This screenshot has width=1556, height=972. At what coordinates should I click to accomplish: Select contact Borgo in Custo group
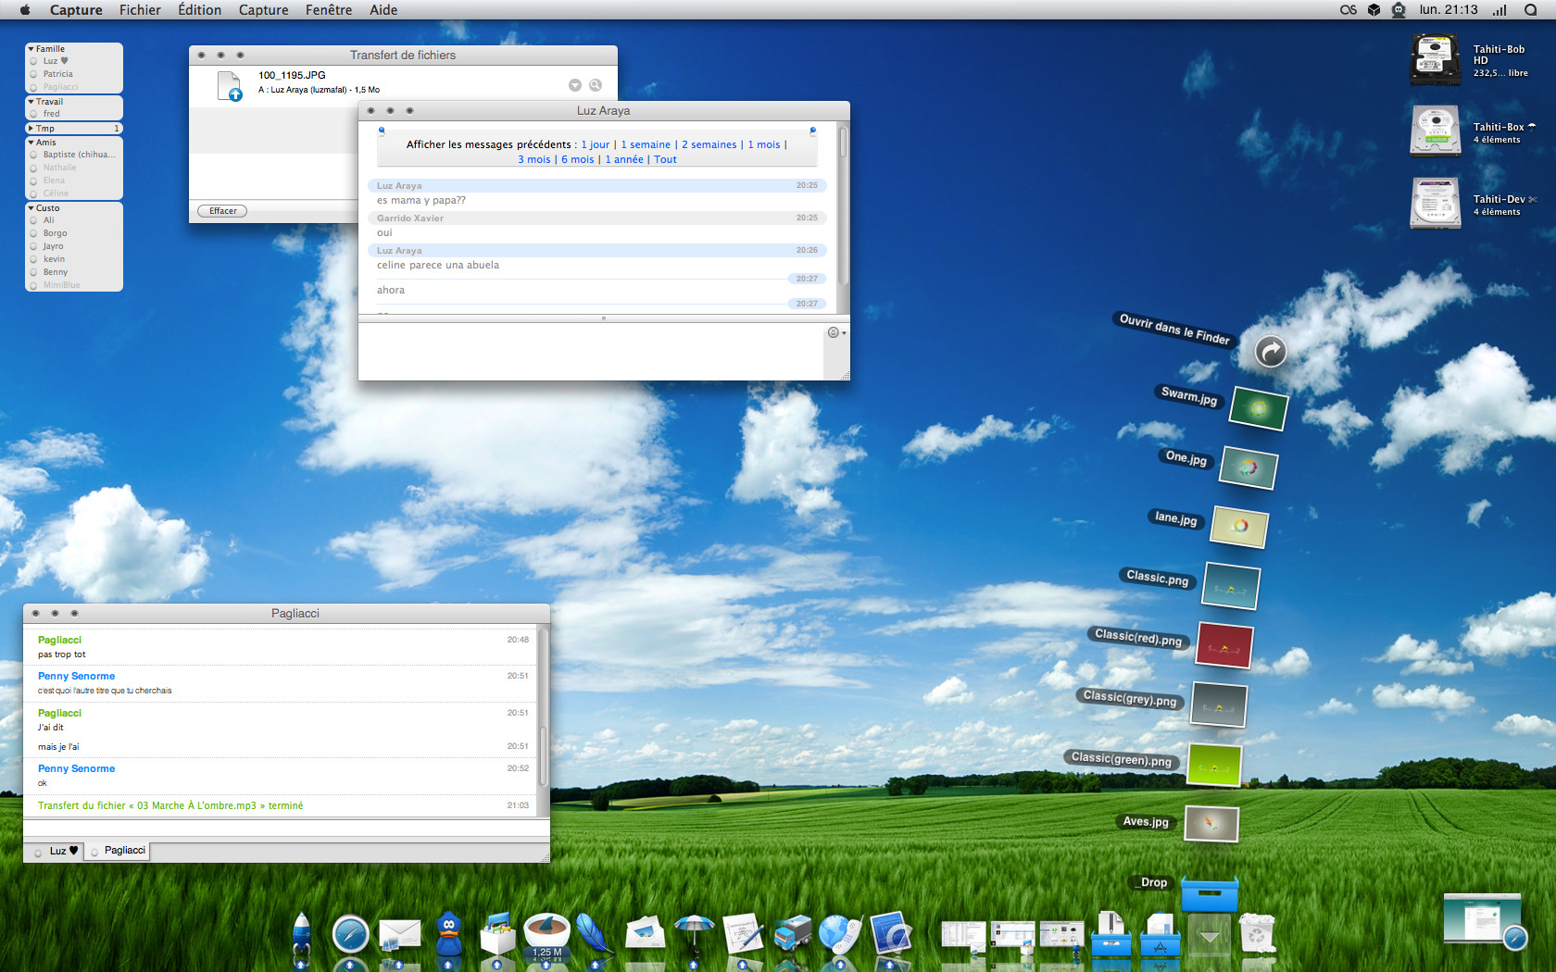click(x=74, y=233)
